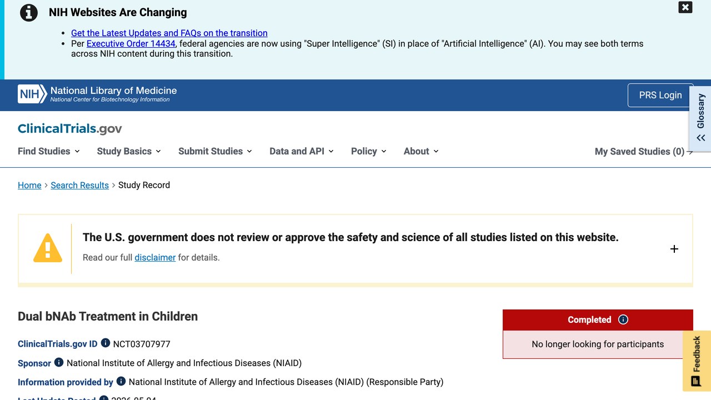Expand the Study Basics menu
Screen dimensions: 711x400
tap(129, 151)
